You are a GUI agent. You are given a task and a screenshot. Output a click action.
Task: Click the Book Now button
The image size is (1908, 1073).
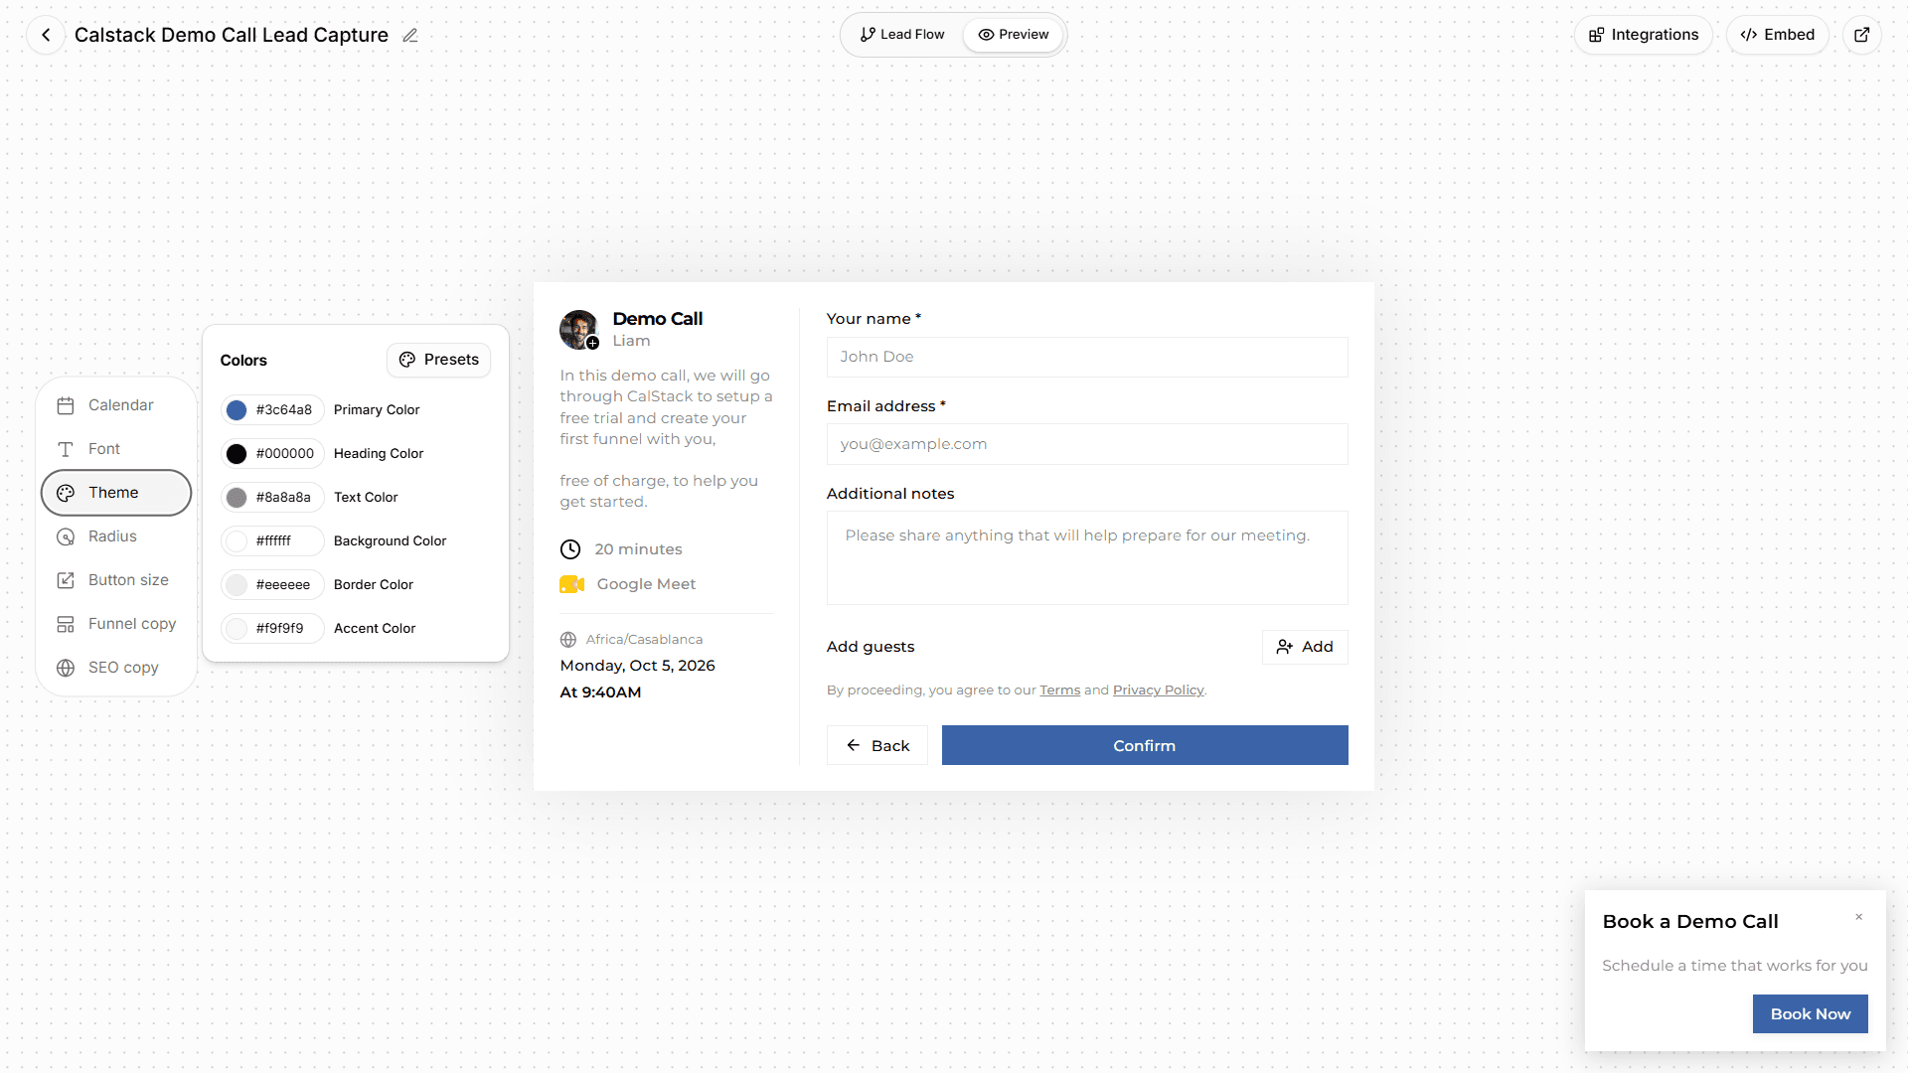(1810, 1013)
